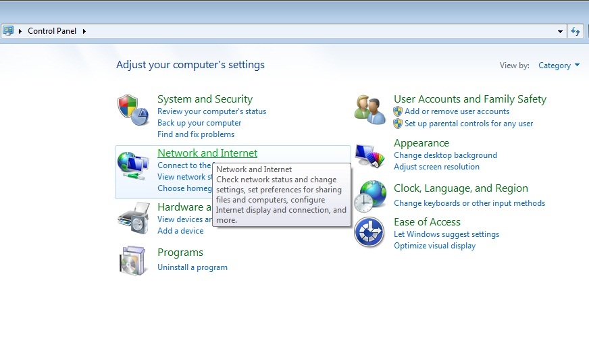589x347 pixels.
Task: Open Ease of Access heading
Action: point(427,222)
